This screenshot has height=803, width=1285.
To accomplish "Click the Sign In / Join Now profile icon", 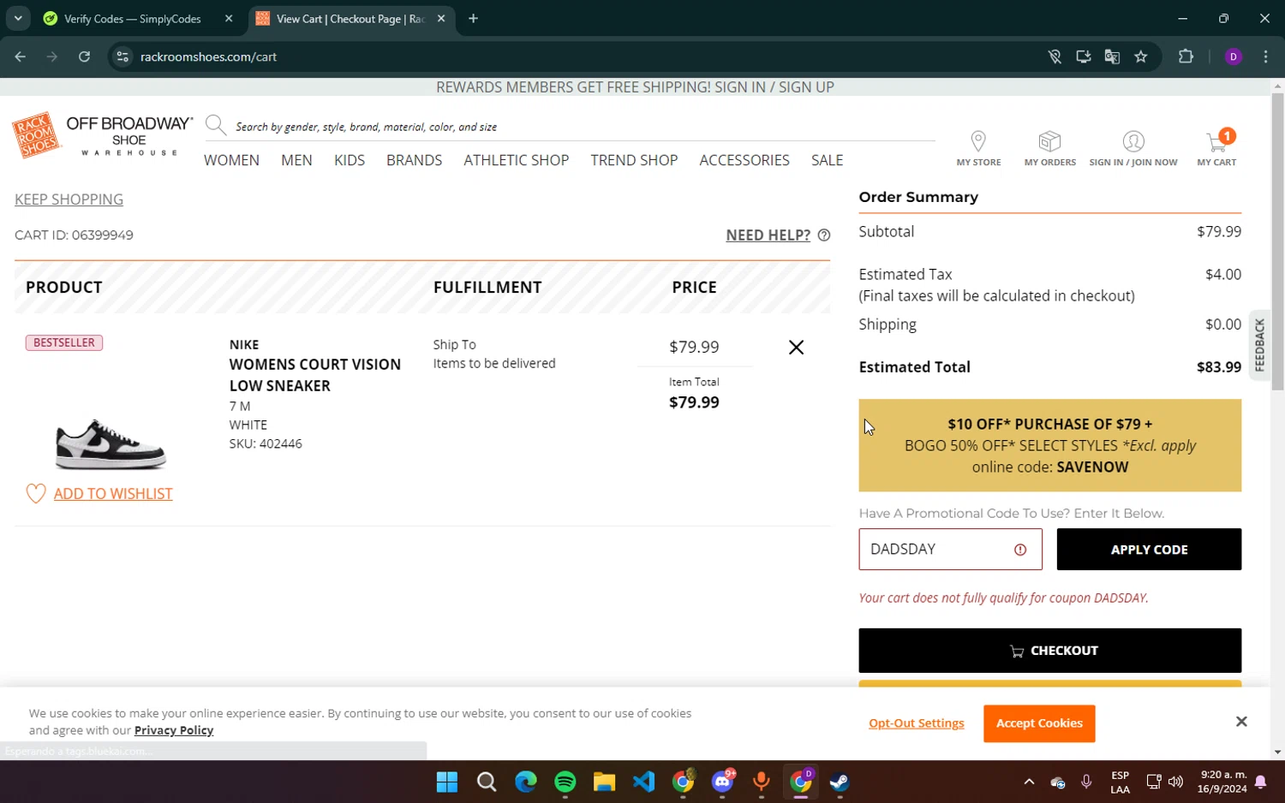I will pos(1133,140).
